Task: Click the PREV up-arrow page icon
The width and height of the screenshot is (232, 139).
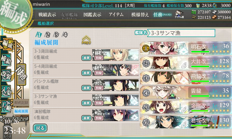Action: tap(86, 40)
